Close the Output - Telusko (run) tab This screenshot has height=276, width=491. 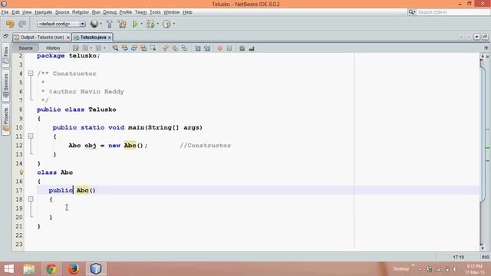coord(68,38)
